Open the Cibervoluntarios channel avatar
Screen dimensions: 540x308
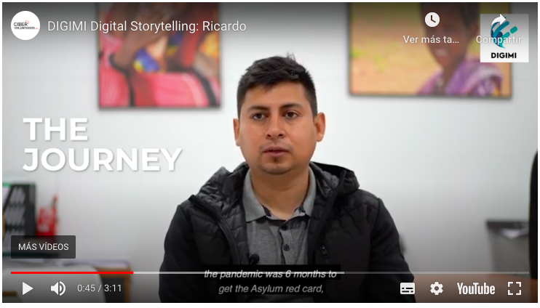tap(25, 25)
